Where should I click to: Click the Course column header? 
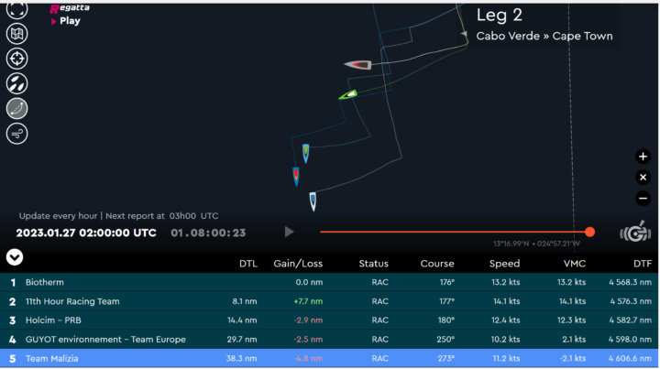click(x=437, y=264)
